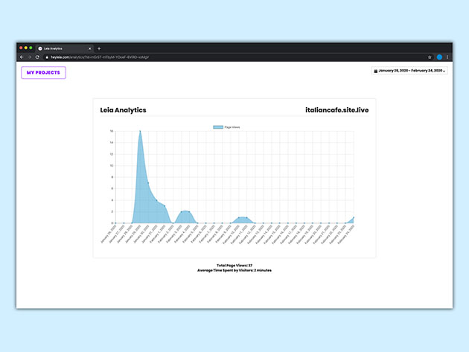469x352 pixels.
Task: Click the last data point at chart's right edge
Action: [x=354, y=217]
